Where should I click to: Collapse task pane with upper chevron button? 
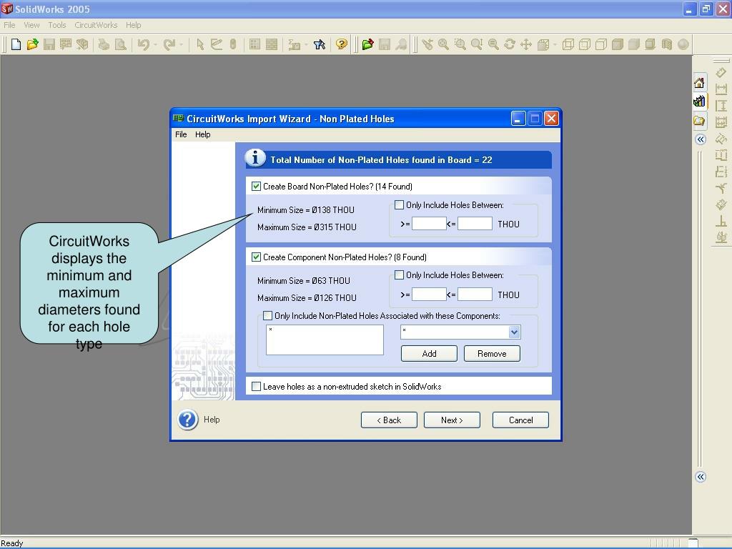pyautogui.click(x=701, y=139)
